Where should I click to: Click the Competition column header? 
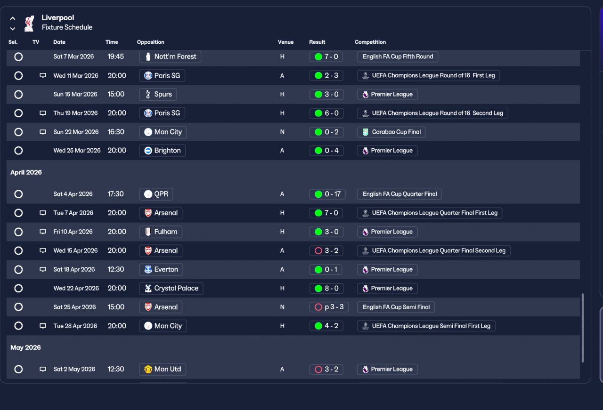(x=370, y=42)
